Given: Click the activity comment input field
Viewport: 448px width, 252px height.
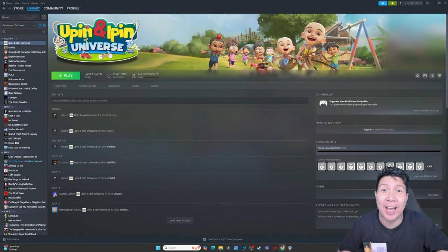Looking at the screenshot, I should (180, 101).
